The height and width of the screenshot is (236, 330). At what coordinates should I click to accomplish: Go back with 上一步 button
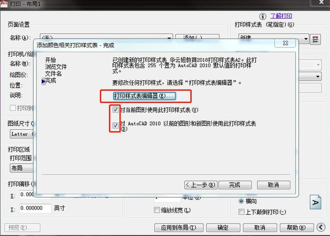click(x=201, y=185)
